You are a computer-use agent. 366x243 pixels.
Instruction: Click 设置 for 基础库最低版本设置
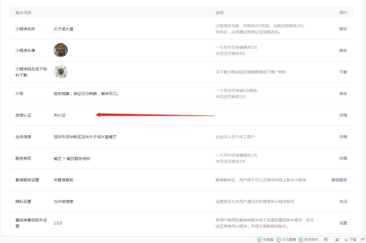[x=343, y=223]
